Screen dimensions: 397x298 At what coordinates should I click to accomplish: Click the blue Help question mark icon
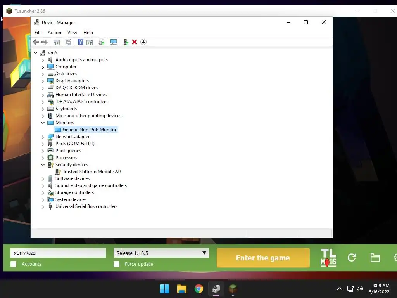pos(80,42)
